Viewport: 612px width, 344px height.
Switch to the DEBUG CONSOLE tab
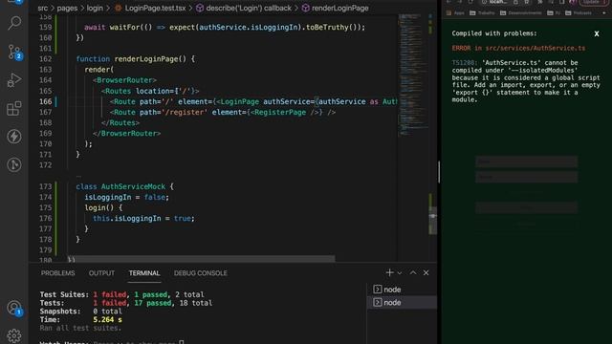click(x=201, y=273)
